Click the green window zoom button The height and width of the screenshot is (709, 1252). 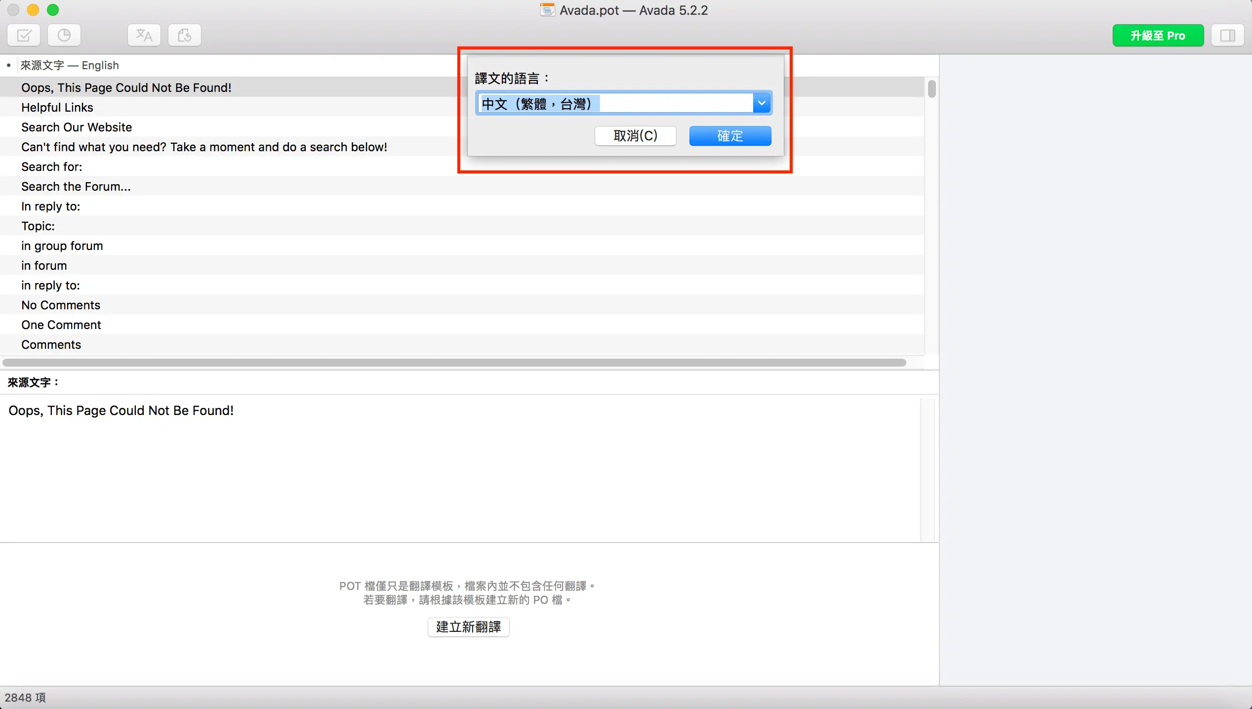coord(53,10)
